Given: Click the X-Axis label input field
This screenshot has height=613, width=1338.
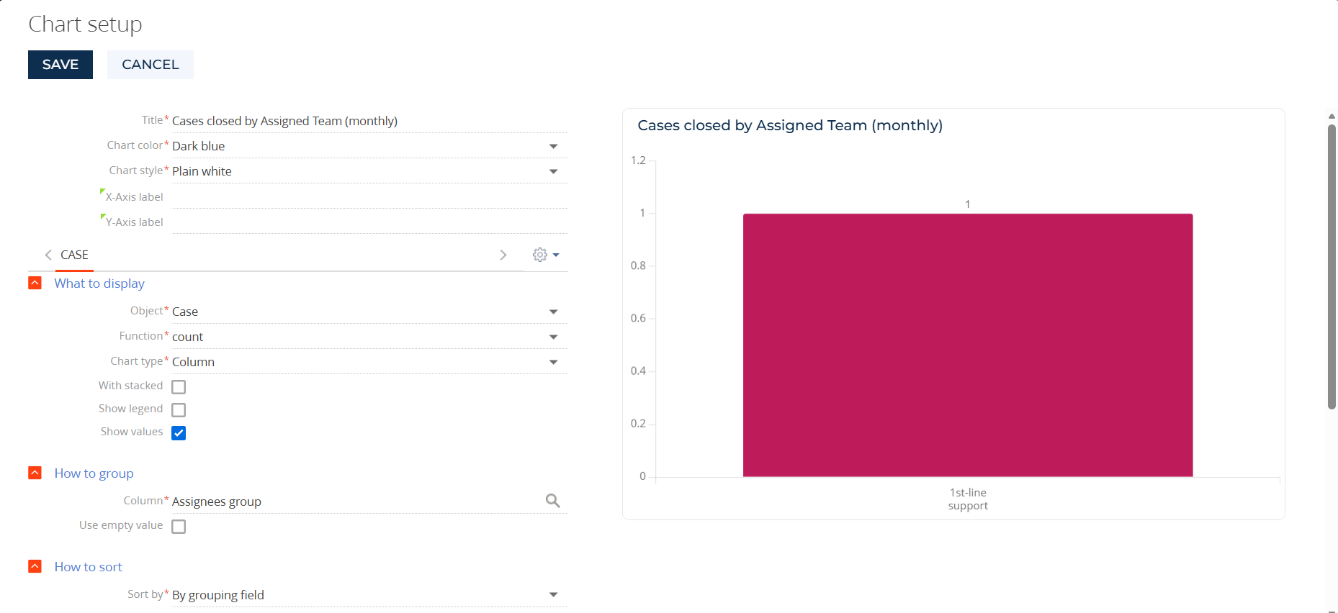Looking at the screenshot, I should (x=369, y=197).
